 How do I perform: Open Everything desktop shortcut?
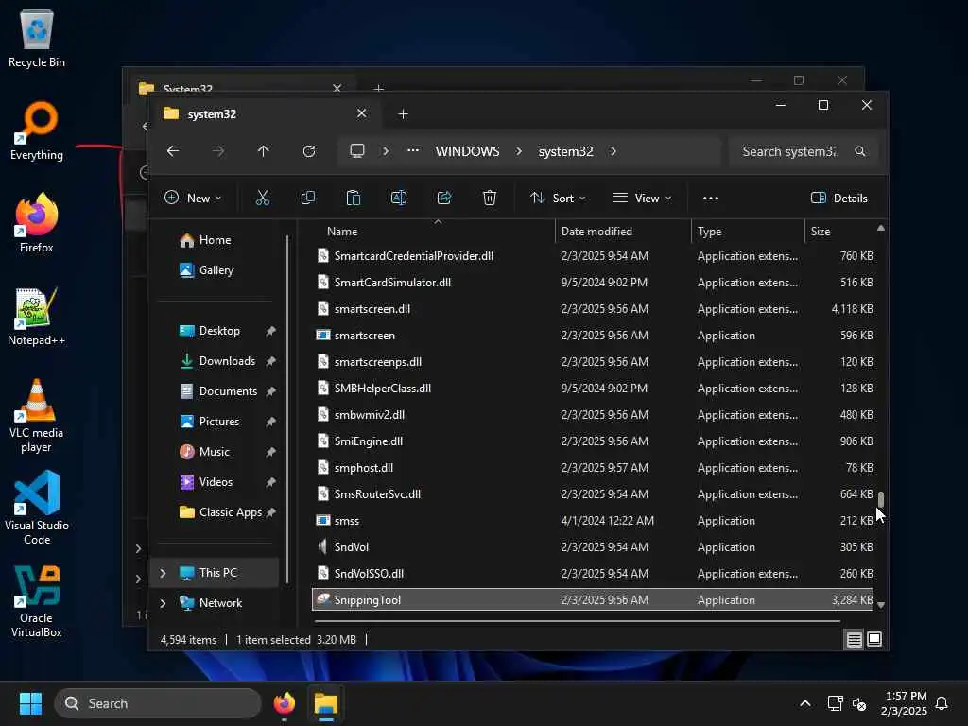pos(37,130)
